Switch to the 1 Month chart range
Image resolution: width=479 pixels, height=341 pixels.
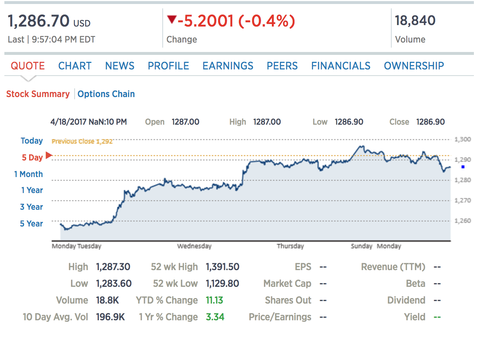click(28, 174)
